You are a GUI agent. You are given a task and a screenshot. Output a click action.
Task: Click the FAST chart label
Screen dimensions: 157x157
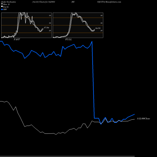[17, 40]
